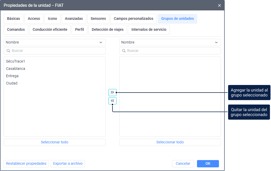
Task: Select the SécuTrace1 group
Action: [x=15, y=61]
